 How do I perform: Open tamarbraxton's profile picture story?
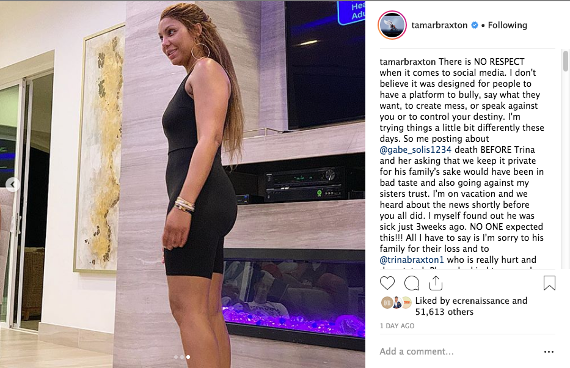[x=392, y=25]
